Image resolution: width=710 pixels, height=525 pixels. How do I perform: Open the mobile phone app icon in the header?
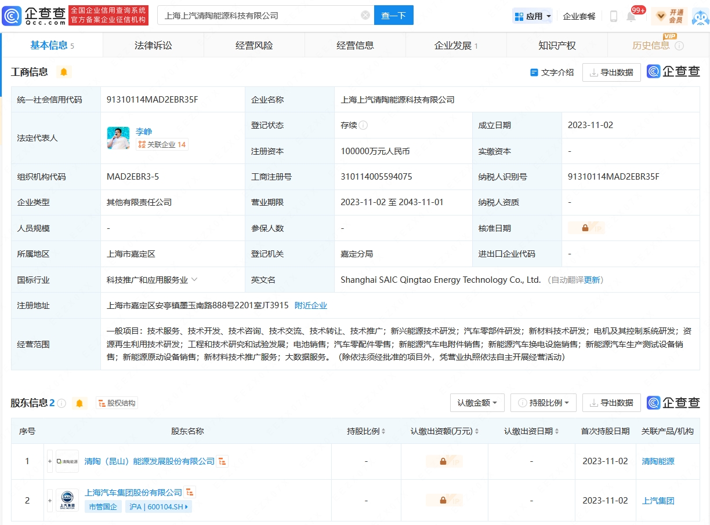coord(613,16)
